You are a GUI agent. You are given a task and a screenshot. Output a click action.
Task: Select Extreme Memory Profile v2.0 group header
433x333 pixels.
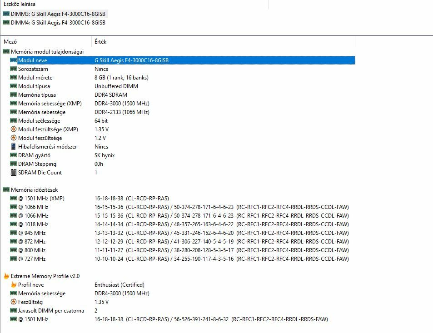coord(45,276)
